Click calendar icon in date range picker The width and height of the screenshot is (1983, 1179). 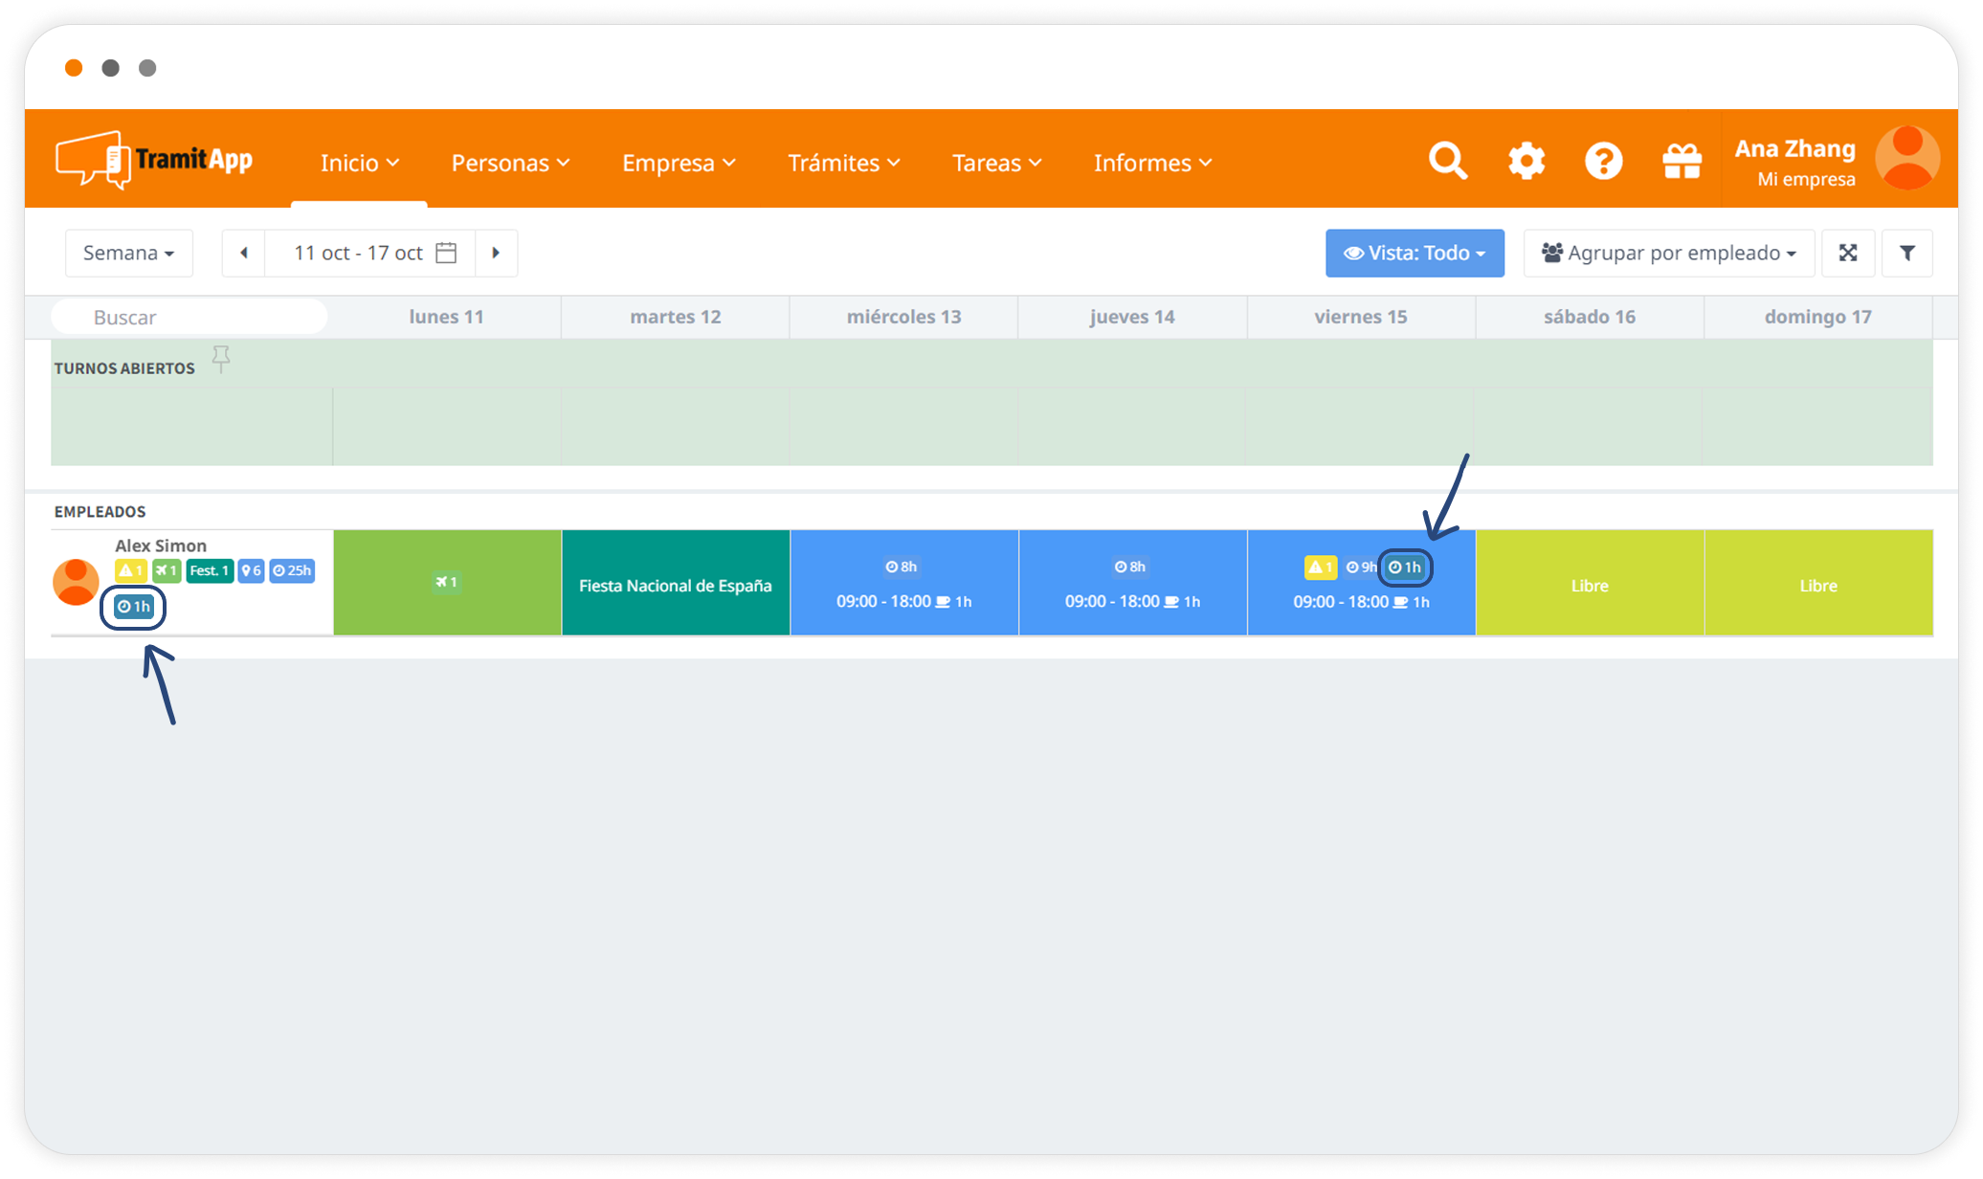[x=446, y=253]
